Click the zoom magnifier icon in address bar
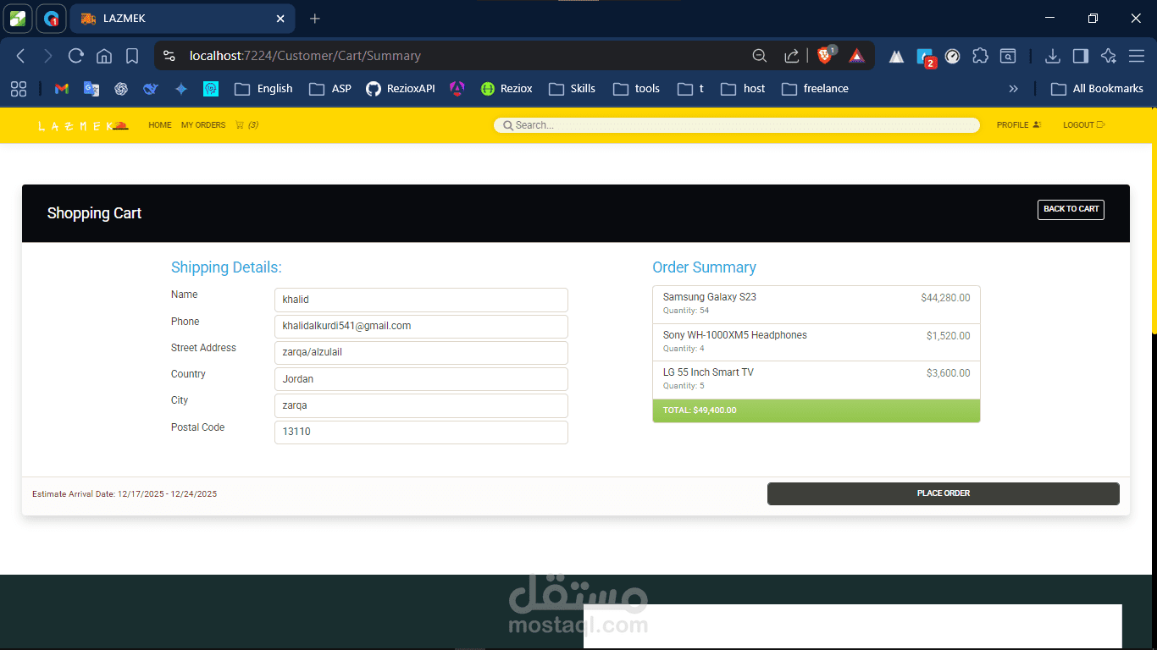The image size is (1157, 650). click(760, 56)
